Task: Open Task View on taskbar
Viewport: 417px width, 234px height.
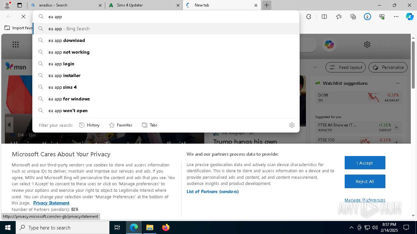Action: [117, 227]
